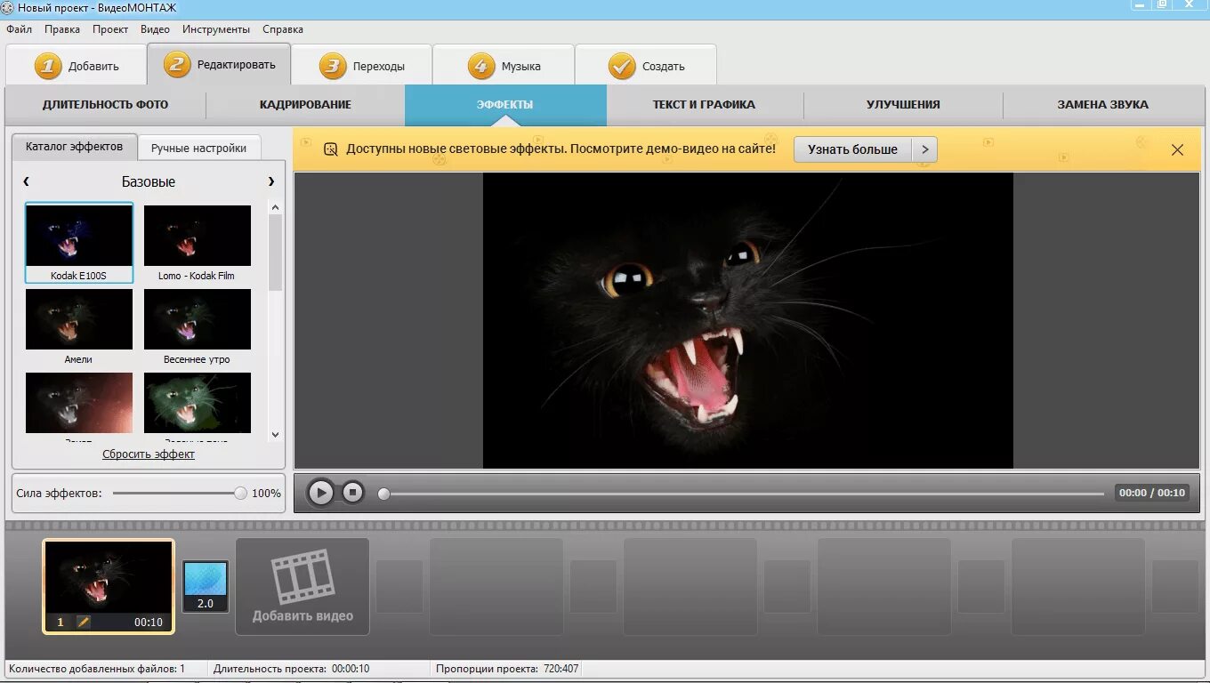Click the effects list scrollbar thumb

pos(275,253)
